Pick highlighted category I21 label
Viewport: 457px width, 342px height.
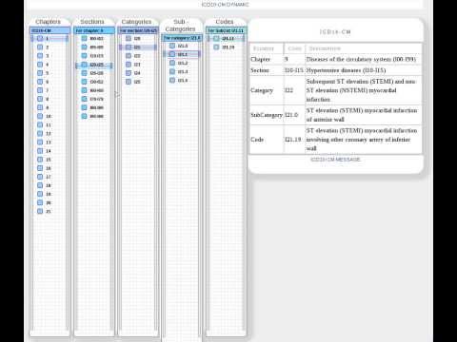137,47
